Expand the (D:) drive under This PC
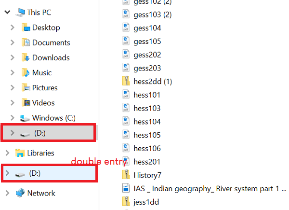Screen dimensions: 289x210 click(x=13, y=133)
